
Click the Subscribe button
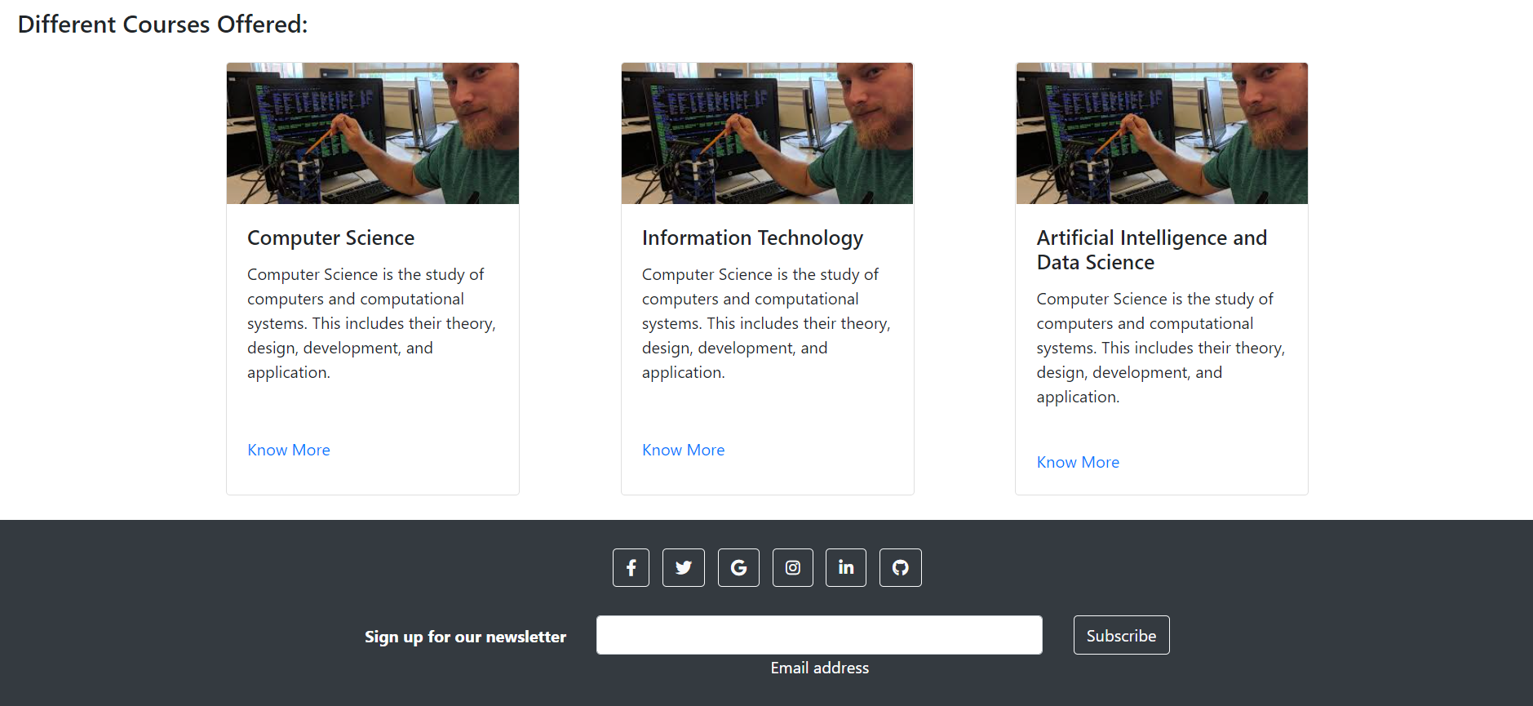click(x=1121, y=635)
